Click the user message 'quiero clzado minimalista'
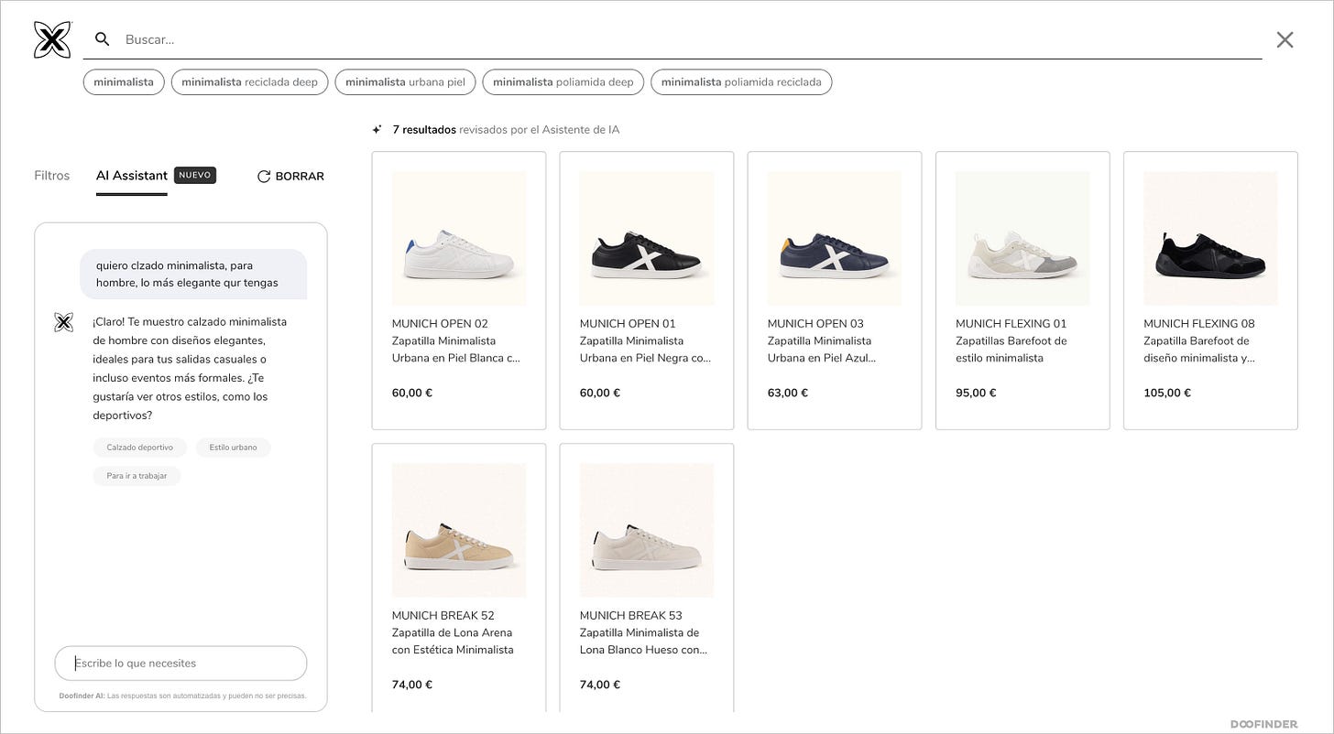Viewport: 1334px width, 734px height. pyautogui.click(x=193, y=274)
